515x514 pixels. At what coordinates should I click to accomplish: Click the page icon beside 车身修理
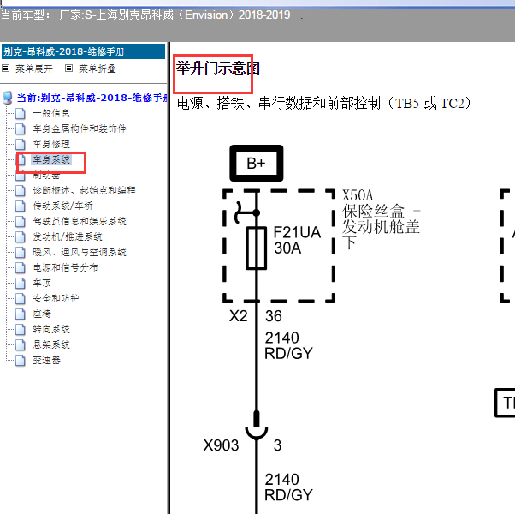coord(21,144)
